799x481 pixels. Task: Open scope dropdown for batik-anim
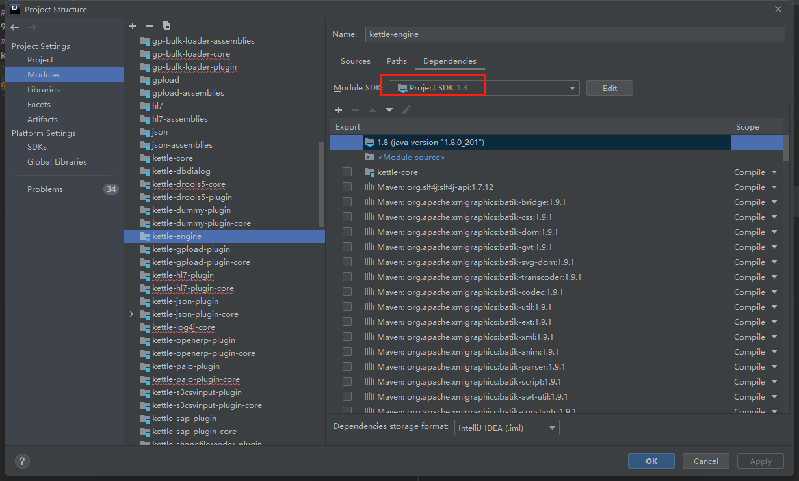774,352
